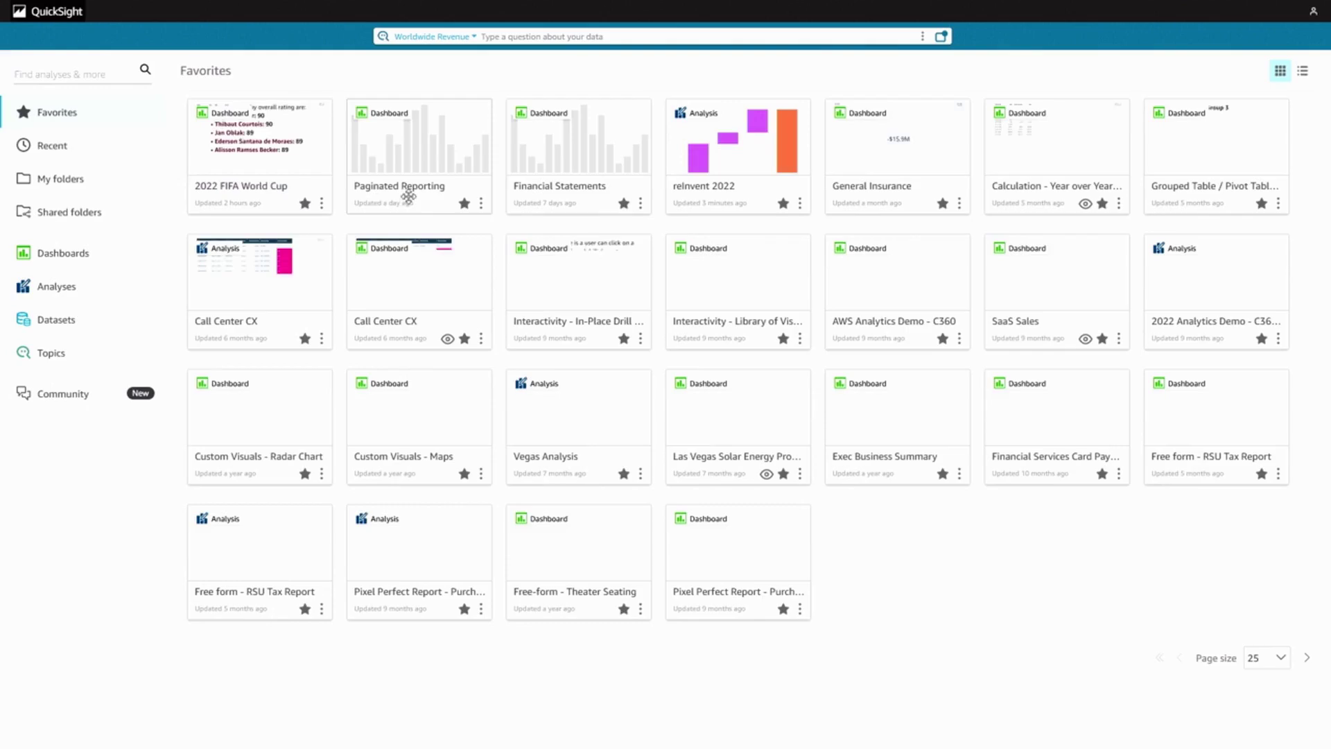Screen dimensions: 1331x749
Task: Go to next page arrow
Action: pyautogui.click(x=1307, y=657)
